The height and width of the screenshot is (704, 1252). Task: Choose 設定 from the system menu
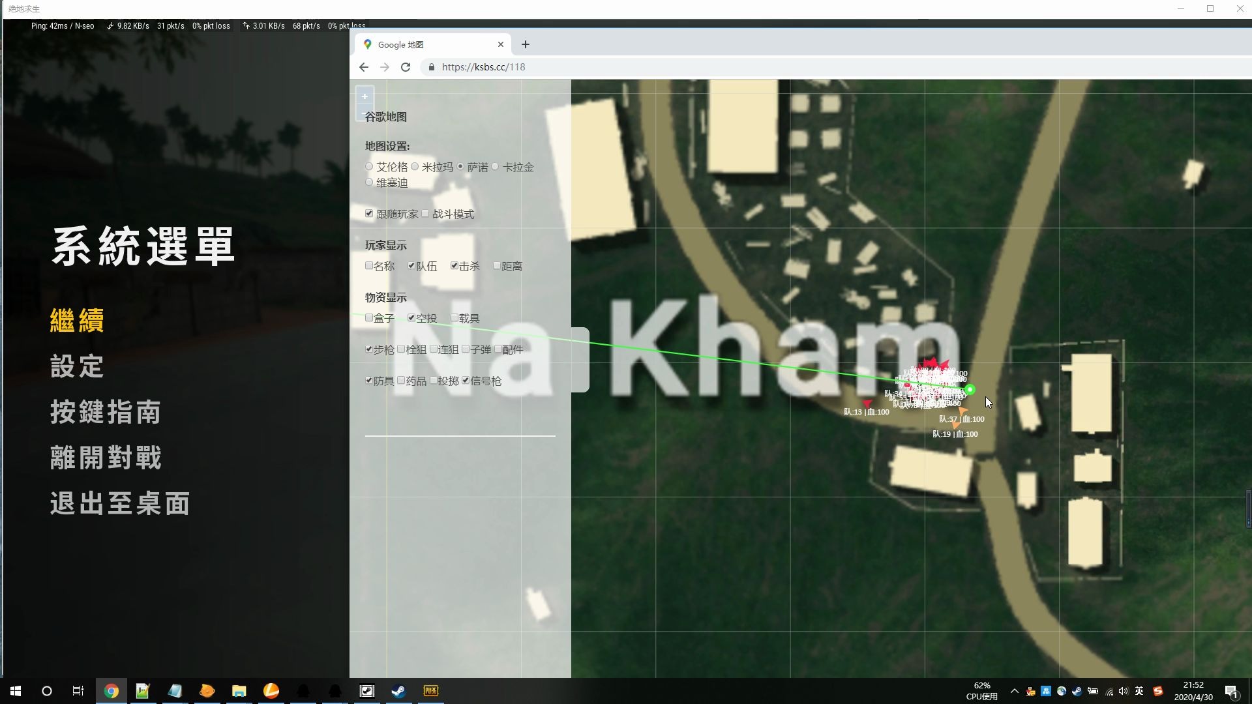point(77,366)
